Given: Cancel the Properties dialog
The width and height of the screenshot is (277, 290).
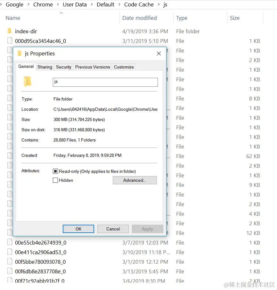Looking at the screenshot, I should (x=113, y=229).
